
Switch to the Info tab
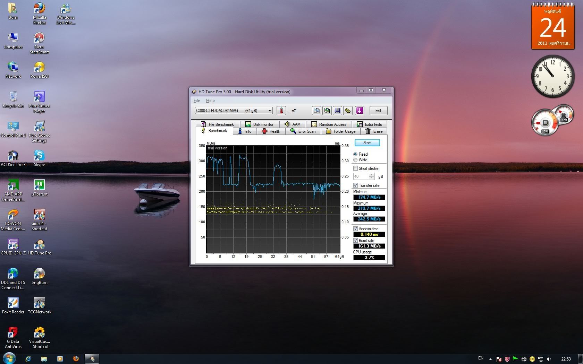245,131
